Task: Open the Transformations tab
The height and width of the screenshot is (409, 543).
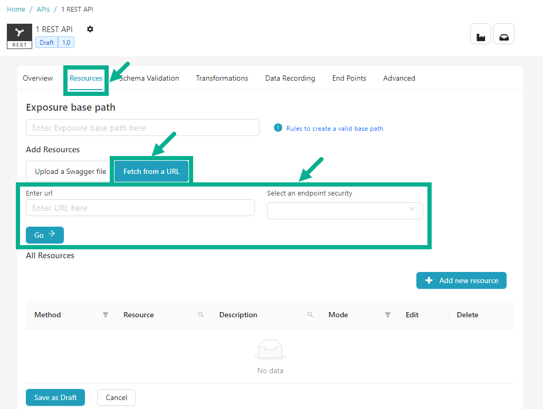Action: [222, 78]
